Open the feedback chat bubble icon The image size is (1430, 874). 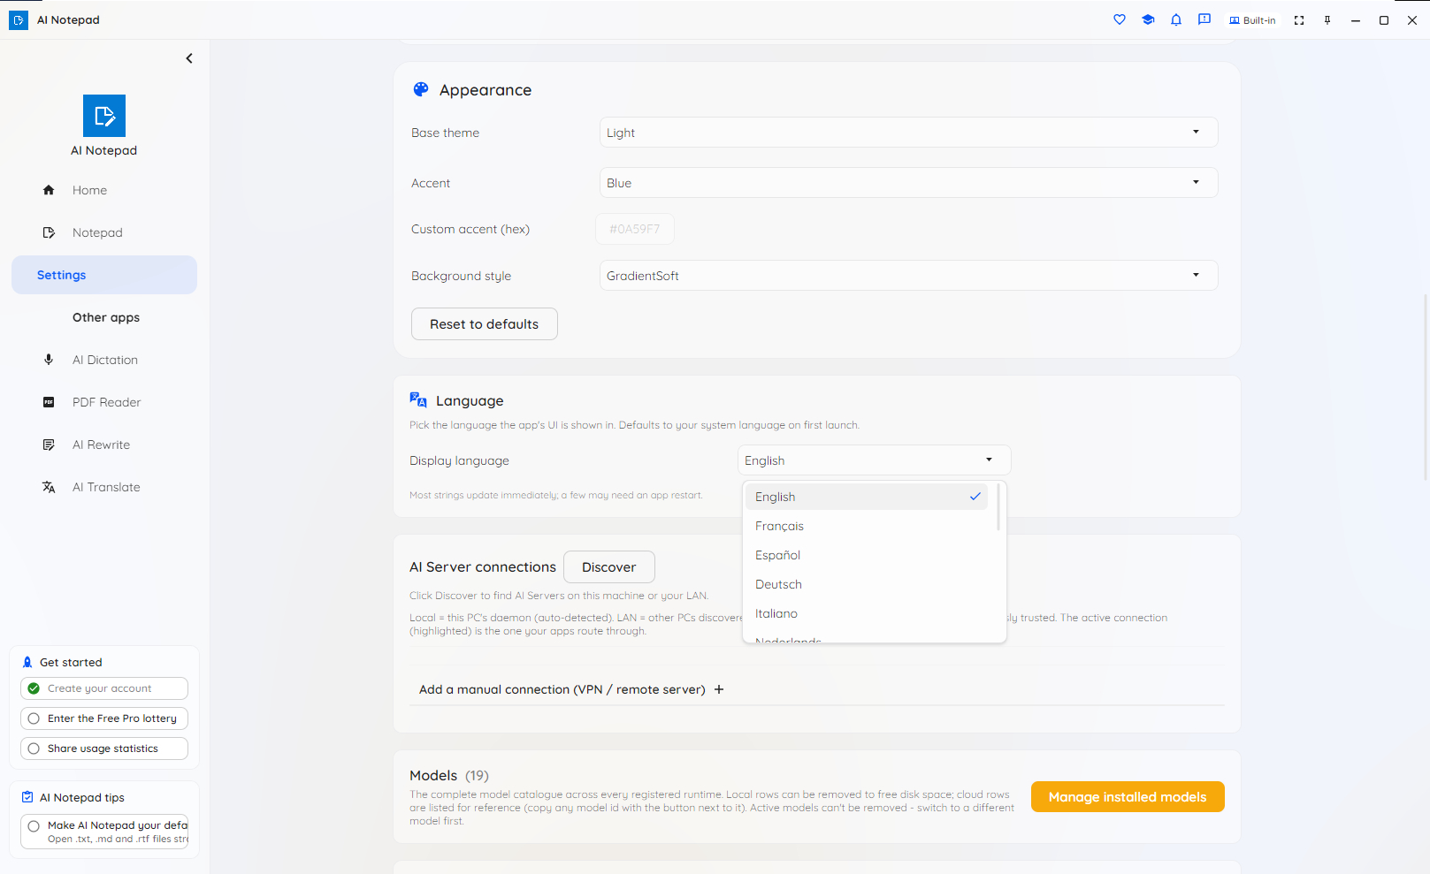(x=1204, y=19)
